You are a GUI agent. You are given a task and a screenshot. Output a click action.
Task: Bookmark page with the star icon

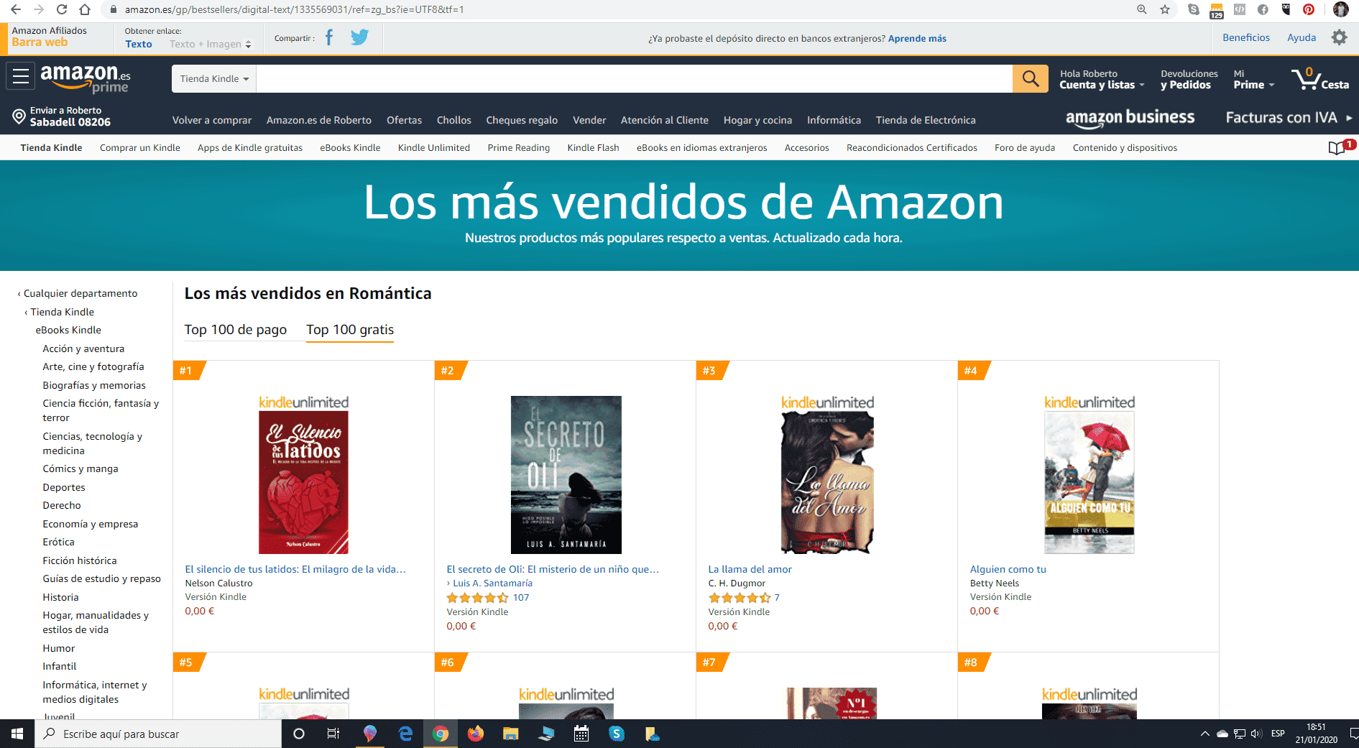tap(1165, 9)
